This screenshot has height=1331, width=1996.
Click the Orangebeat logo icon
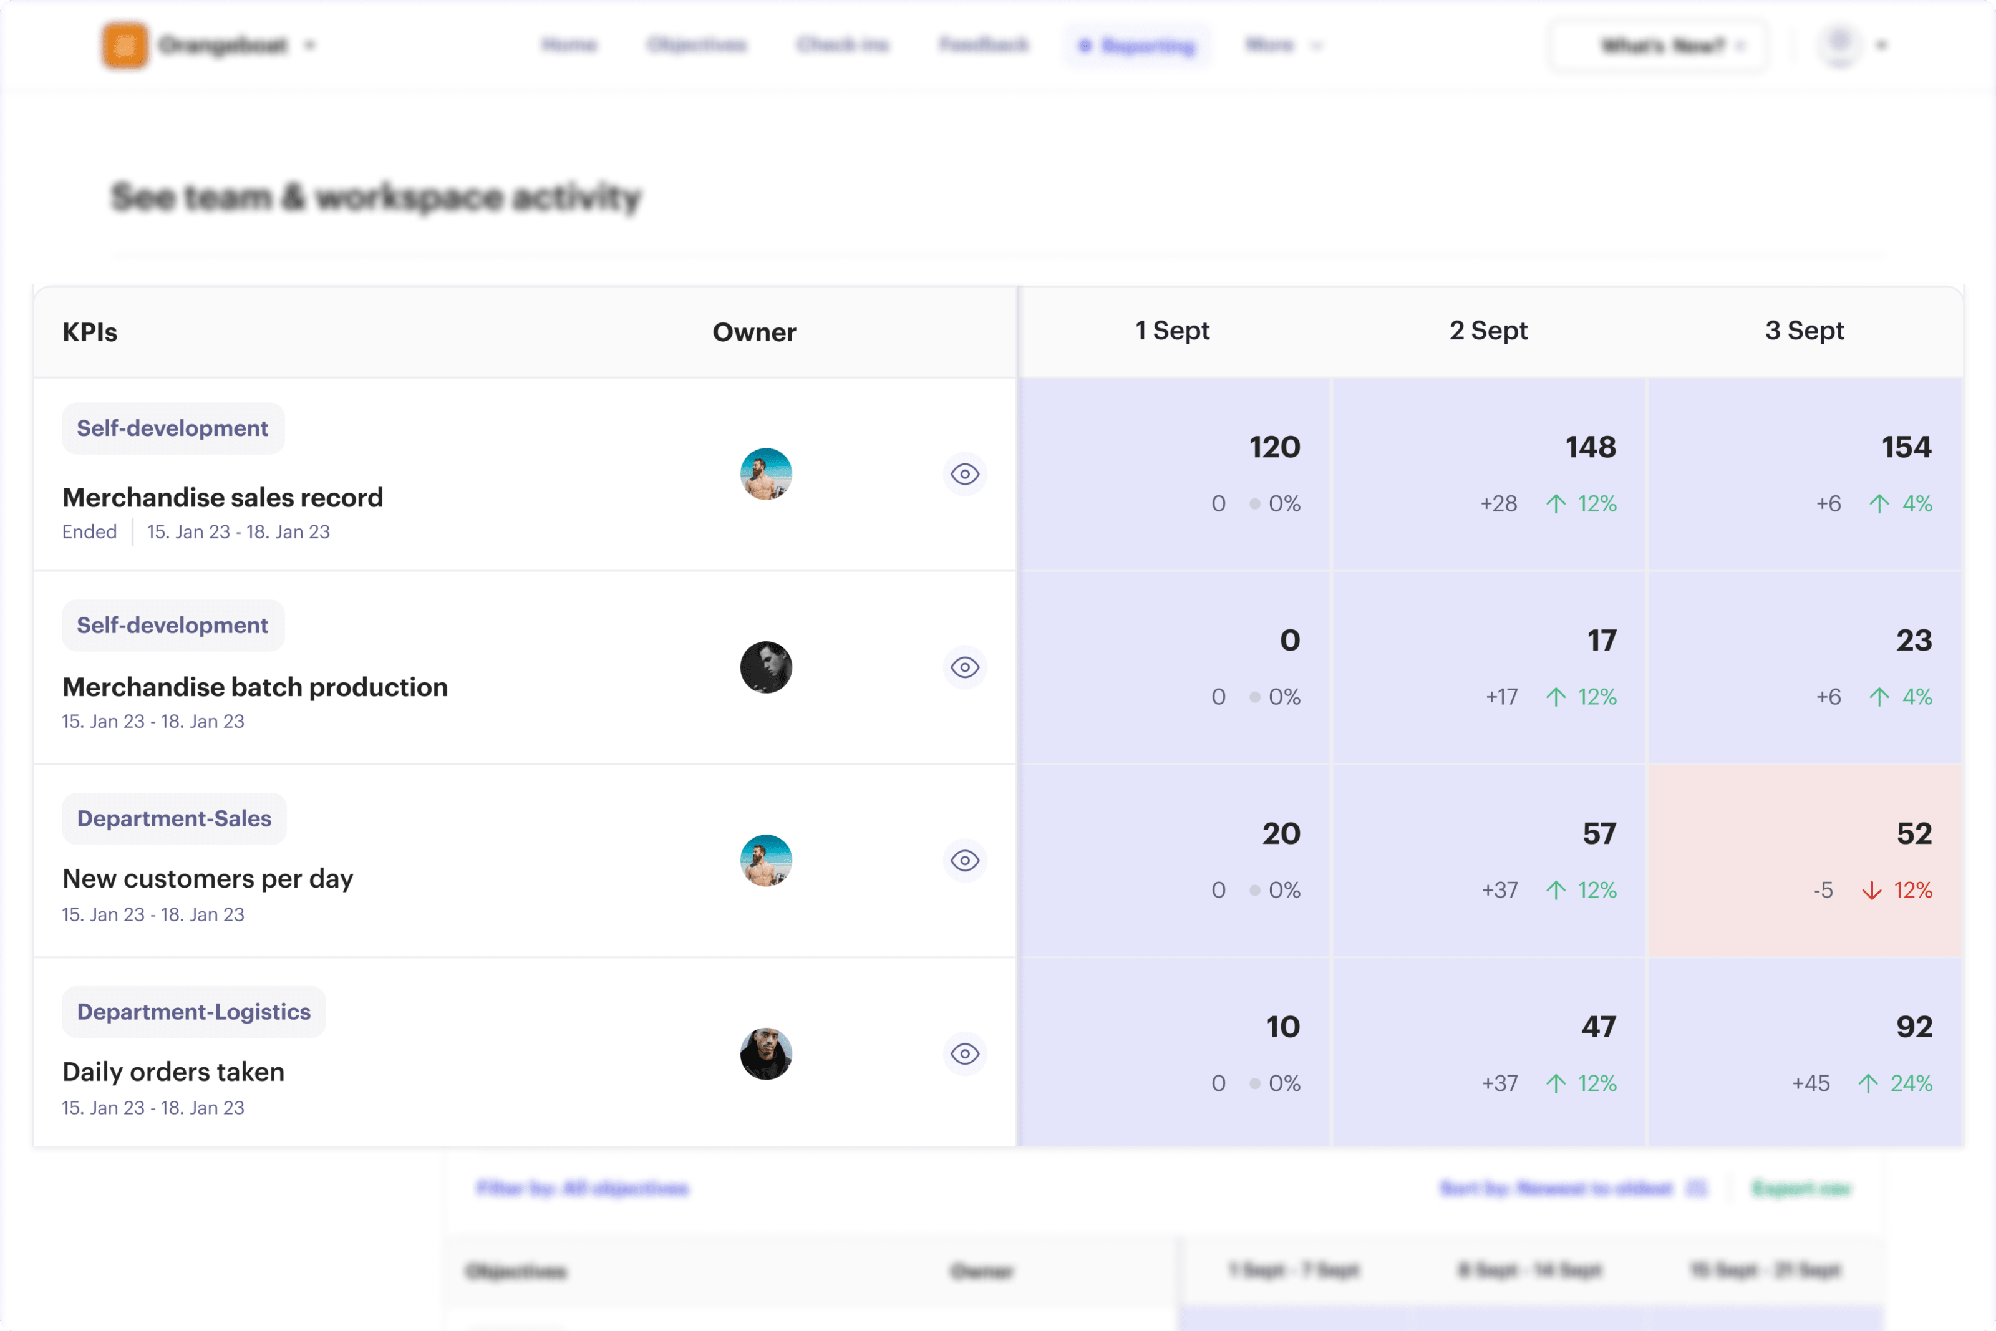(125, 45)
